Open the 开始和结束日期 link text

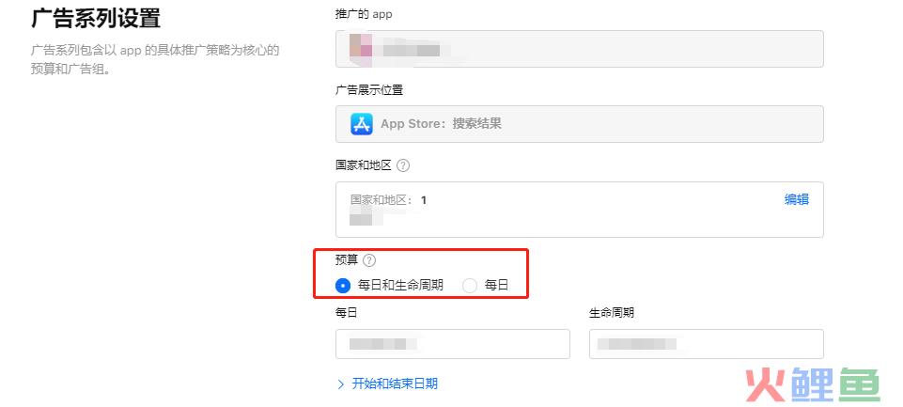coord(395,384)
